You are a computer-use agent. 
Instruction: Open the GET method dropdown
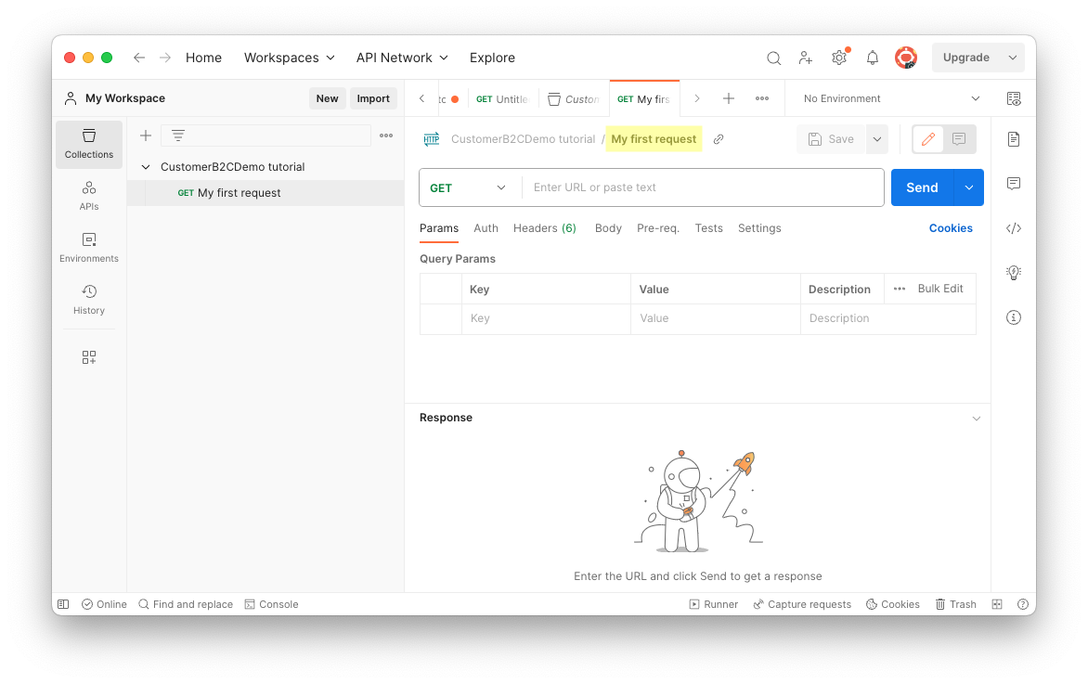pyautogui.click(x=469, y=188)
